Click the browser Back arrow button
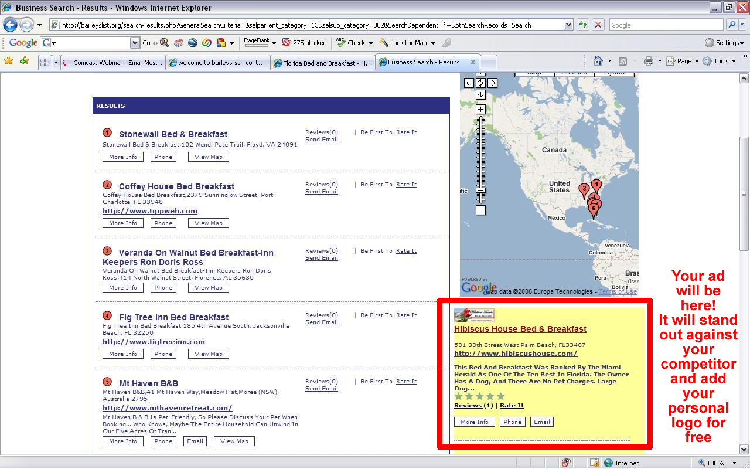Image resolution: width=750 pixels, height=469 pixels. click(x=10, y=25)
